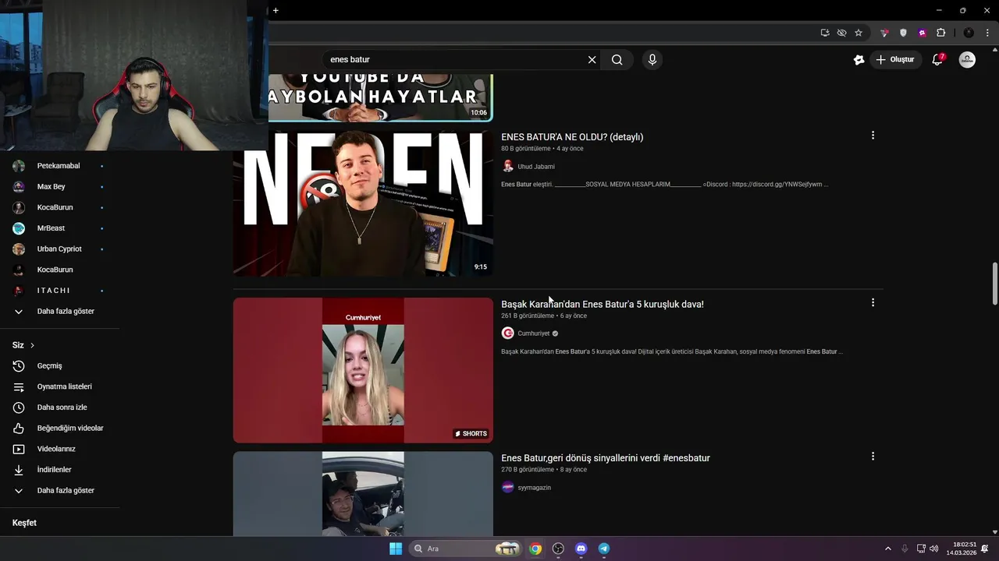The width and height of the screenshot is (999, 561).
Task: Open options menu for ENES BATUR'A NE OLDU video
Action: point(873,136)
